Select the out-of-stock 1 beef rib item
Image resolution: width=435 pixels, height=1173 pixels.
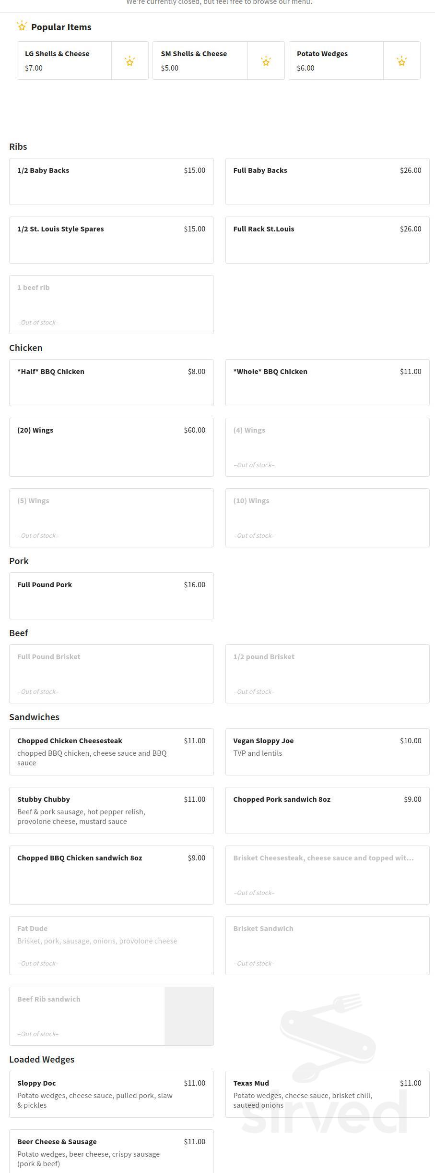pos(111,304)
